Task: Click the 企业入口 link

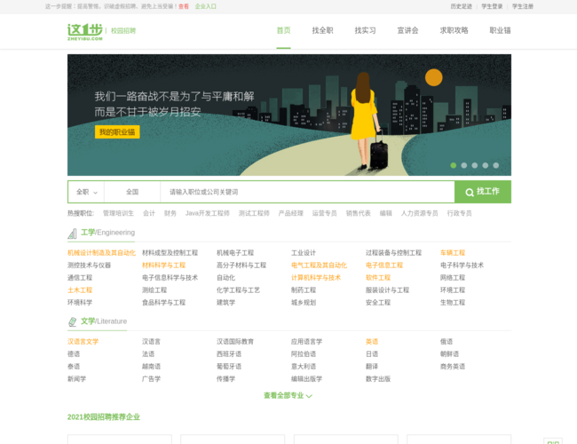Action: (x=205, y=6)
